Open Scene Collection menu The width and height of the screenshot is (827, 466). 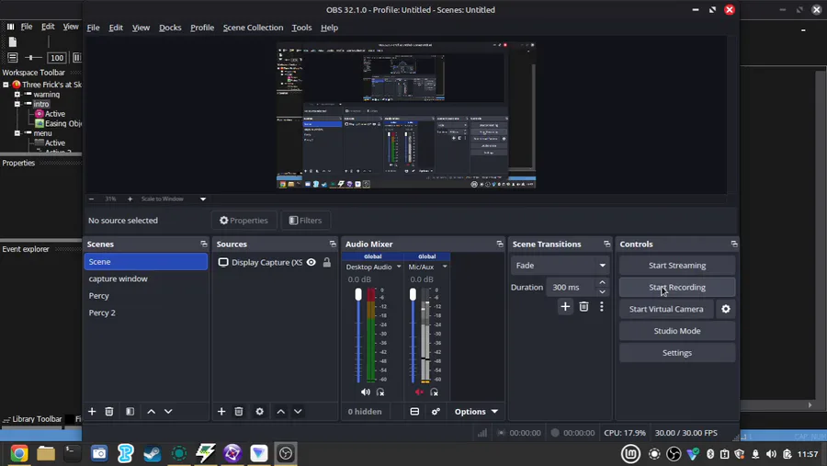(x=253, y=28)
